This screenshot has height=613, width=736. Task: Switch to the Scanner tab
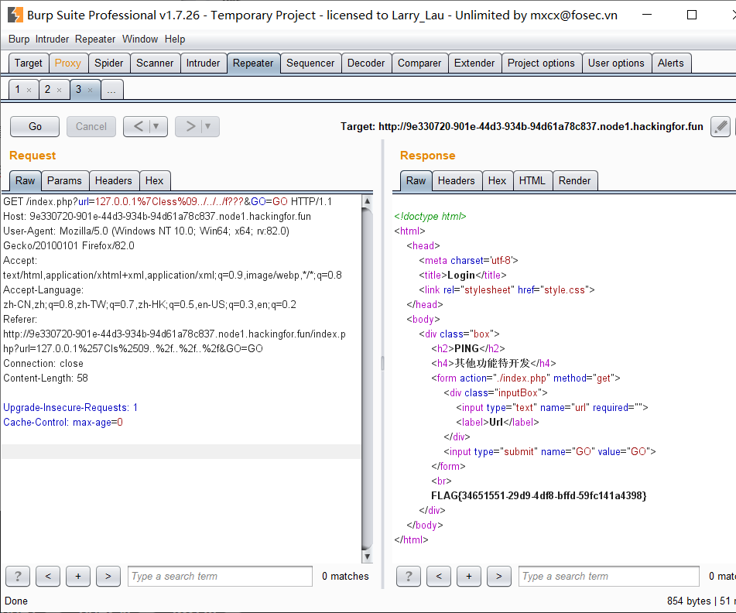155,63
